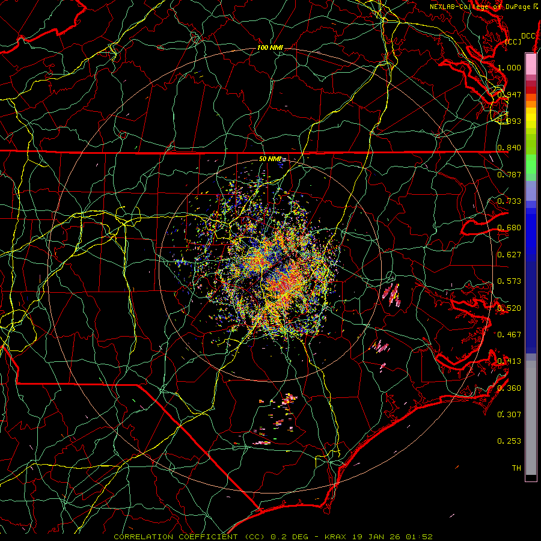This screenshot has height=541, width=541.
Task: Click the 0.360 scale value
Action: (x=509, y=388)
